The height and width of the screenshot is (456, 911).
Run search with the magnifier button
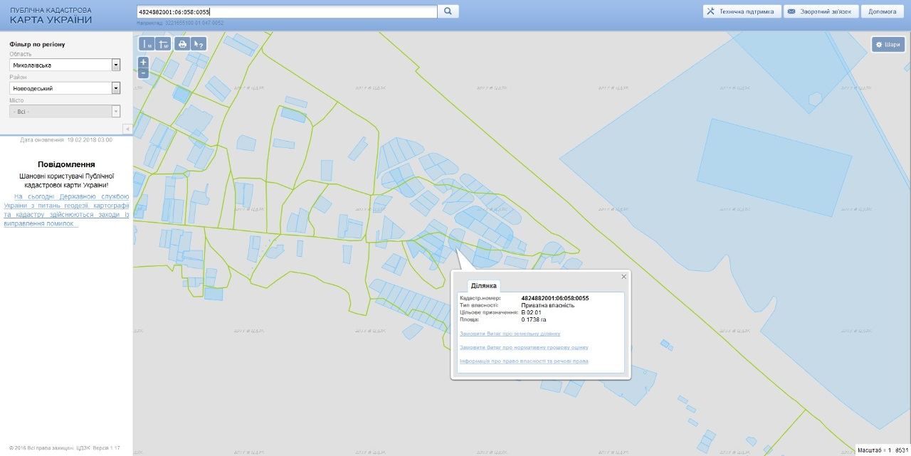coord(448,11)
